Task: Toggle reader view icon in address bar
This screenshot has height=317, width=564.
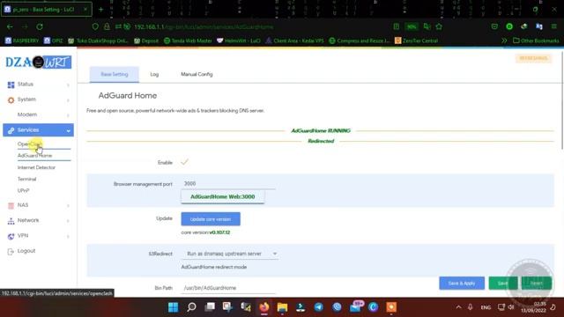Action: point(396,26)
